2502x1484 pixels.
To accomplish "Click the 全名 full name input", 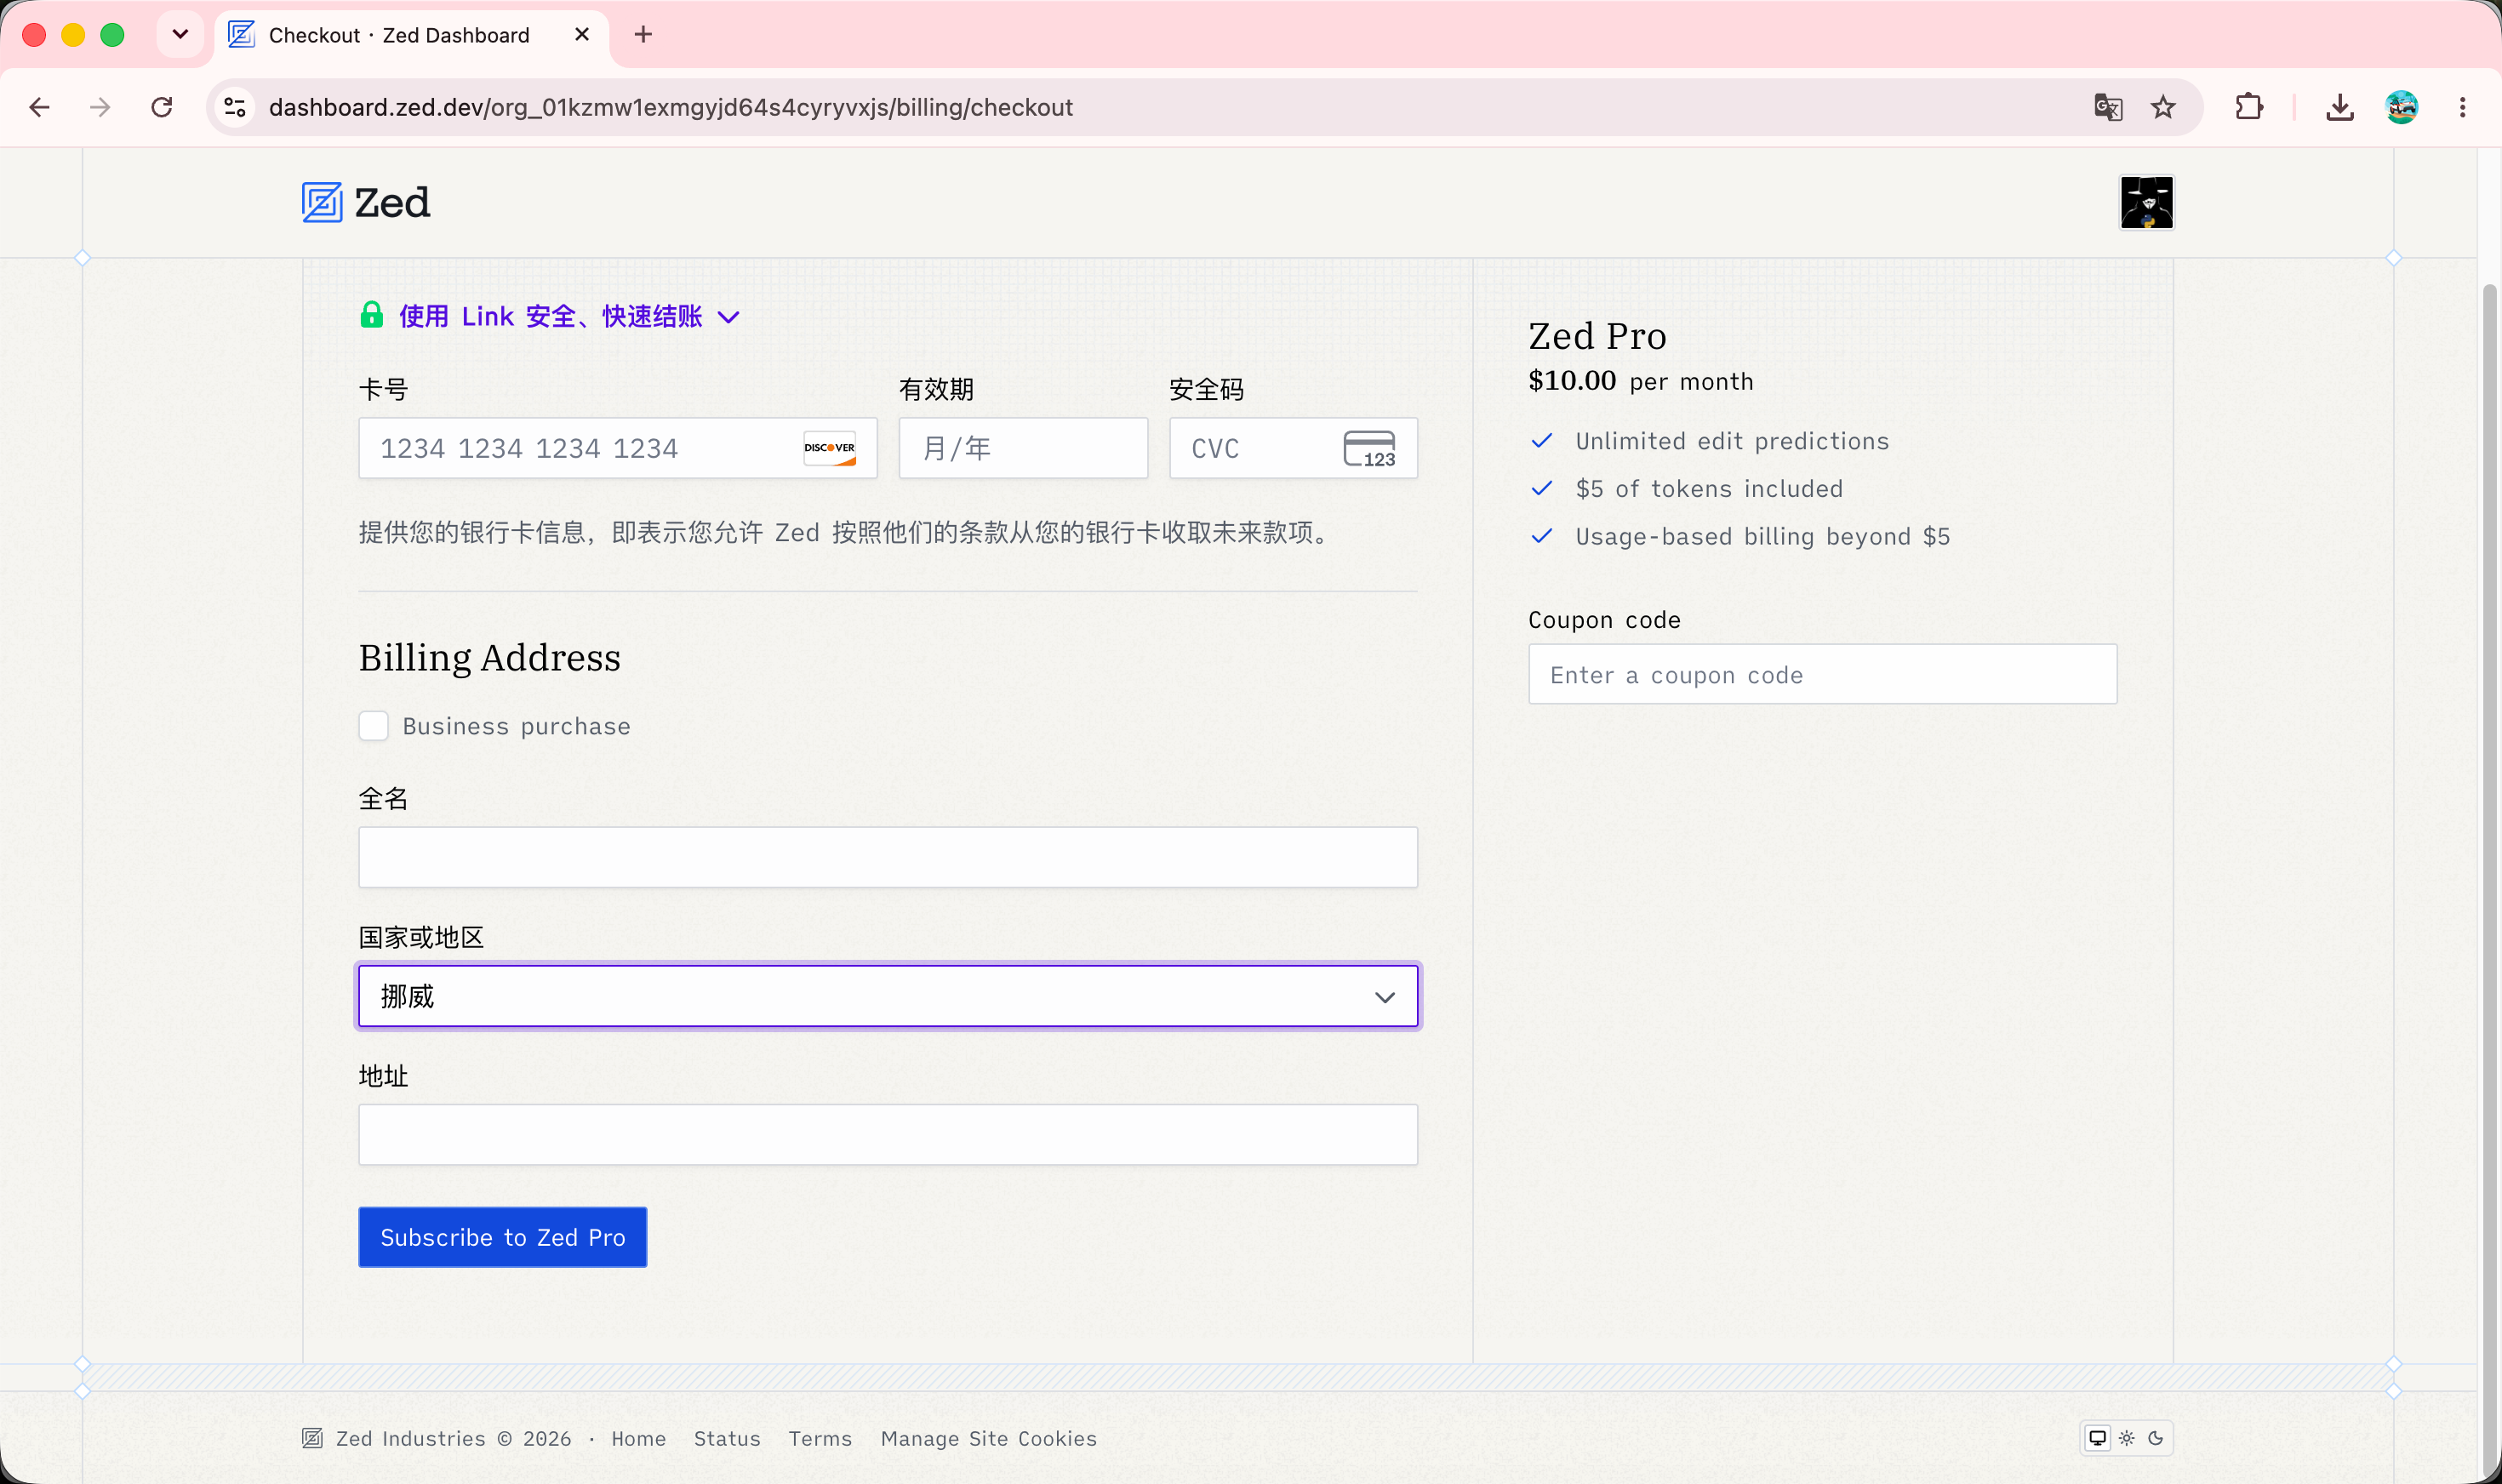I will click(888, 857).
